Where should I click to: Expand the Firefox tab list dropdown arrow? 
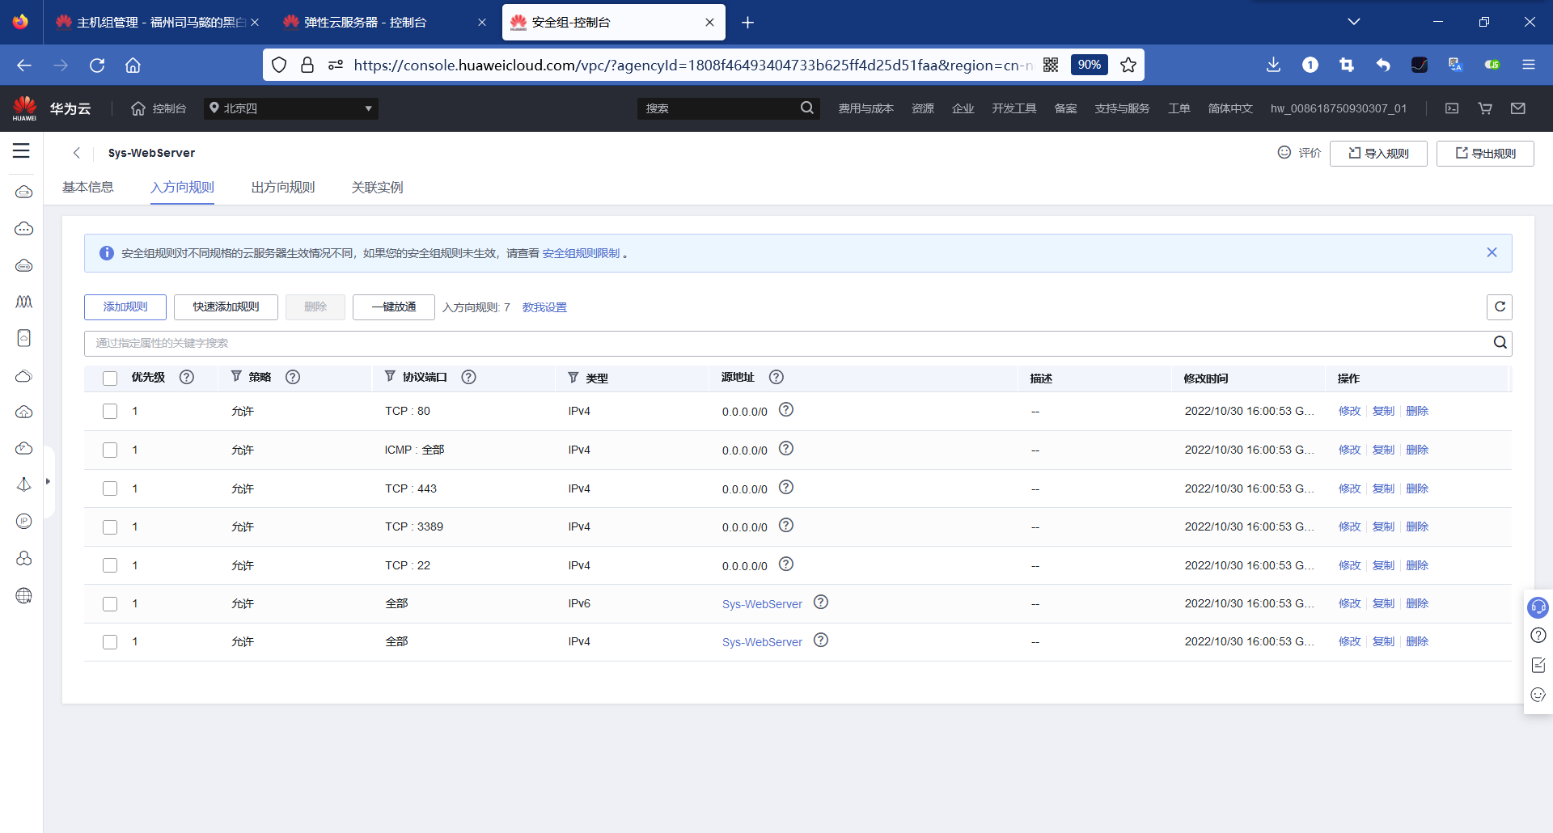[x=1353, y=22]
